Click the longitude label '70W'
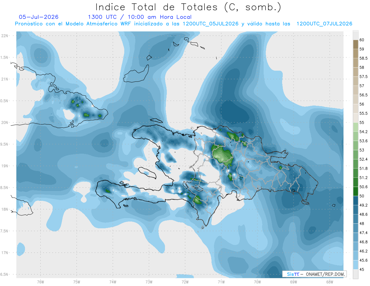 pyautogui.click(x=257, y=282)
